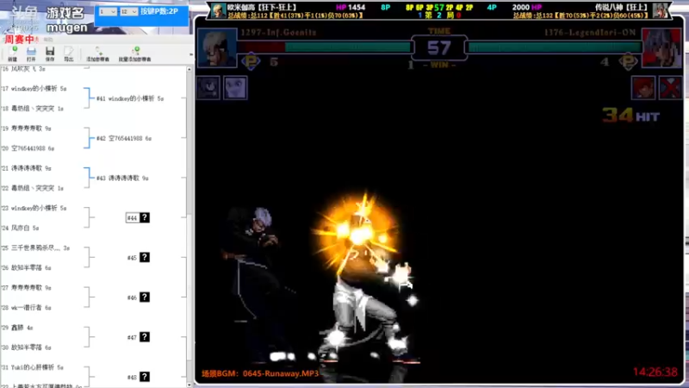
Task: Select row 28 'wk一借行者 6s'
Action: point(27,308)
